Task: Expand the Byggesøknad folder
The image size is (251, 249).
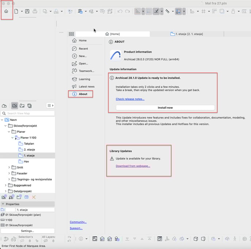Action: click(x=5, y=185)
